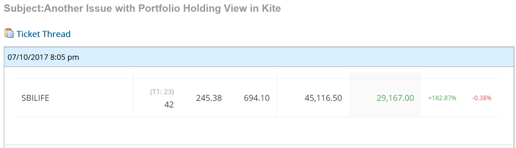Click the time 8:05 pm in the header
Image resolution: width=516 pixels, height=148 pixels.
click(x=65, y=57)
